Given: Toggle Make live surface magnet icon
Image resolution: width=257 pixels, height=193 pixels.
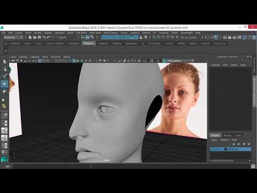Looking at the screenshot, I should (x=177, y=37).
